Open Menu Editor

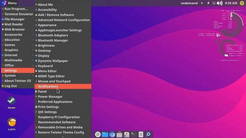[63, 71]
